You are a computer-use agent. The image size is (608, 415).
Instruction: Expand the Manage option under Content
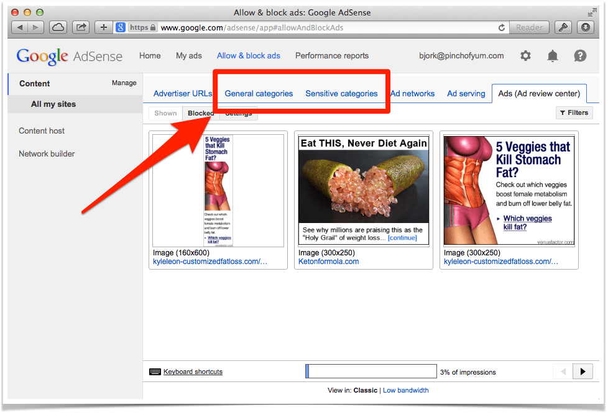[124, 83]
